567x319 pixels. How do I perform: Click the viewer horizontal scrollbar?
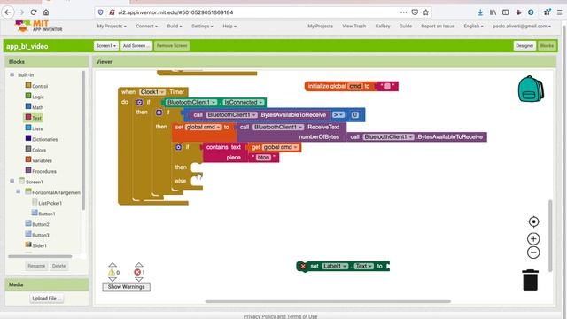[328, 301]
